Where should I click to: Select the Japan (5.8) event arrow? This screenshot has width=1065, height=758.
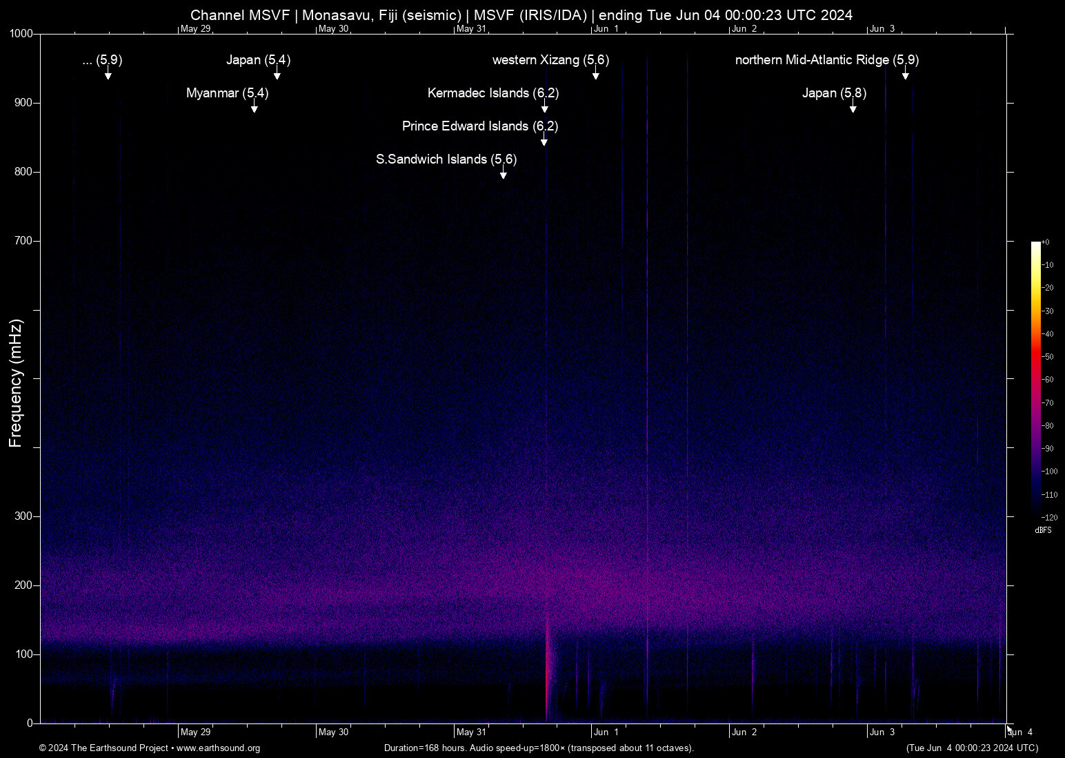point(853,108)
